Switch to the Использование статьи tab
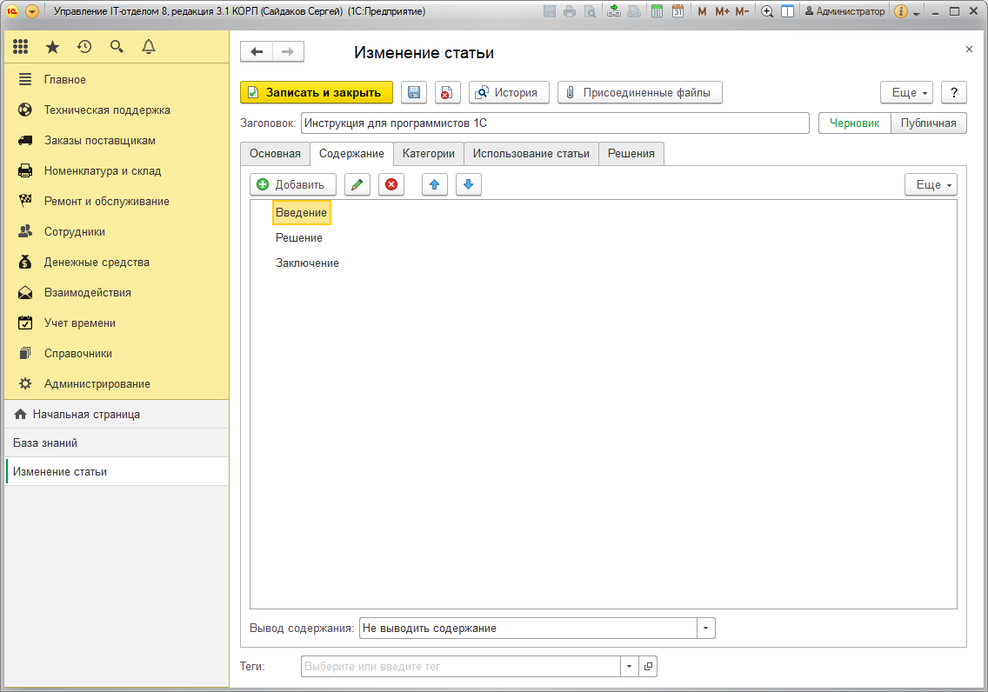Screen dimensions: 988x692 point(531,154)
